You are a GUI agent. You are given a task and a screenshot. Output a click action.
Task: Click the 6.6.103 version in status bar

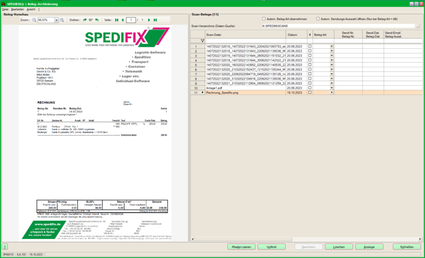click(x=22, y=255)
